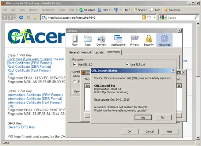Open Root Certificate (PEM Format) link
The height and width of the screenshot is (146, 201).
pos(30,63)
